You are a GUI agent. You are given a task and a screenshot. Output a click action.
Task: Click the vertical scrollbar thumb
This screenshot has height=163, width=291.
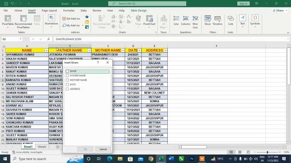tap(289, 67)
